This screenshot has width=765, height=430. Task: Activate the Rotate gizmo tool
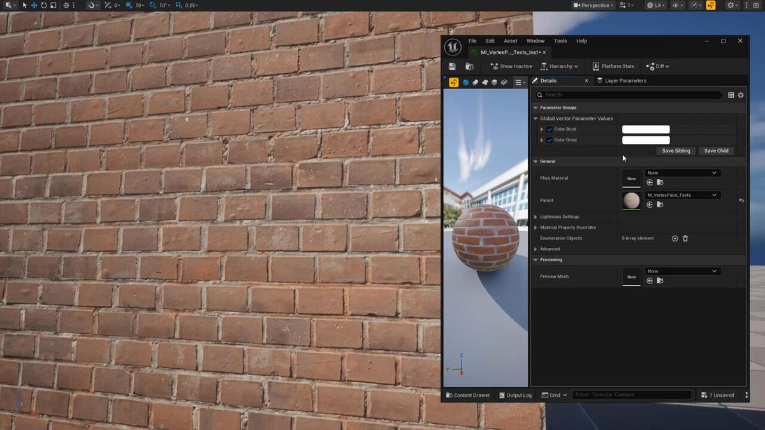[43, 5]
